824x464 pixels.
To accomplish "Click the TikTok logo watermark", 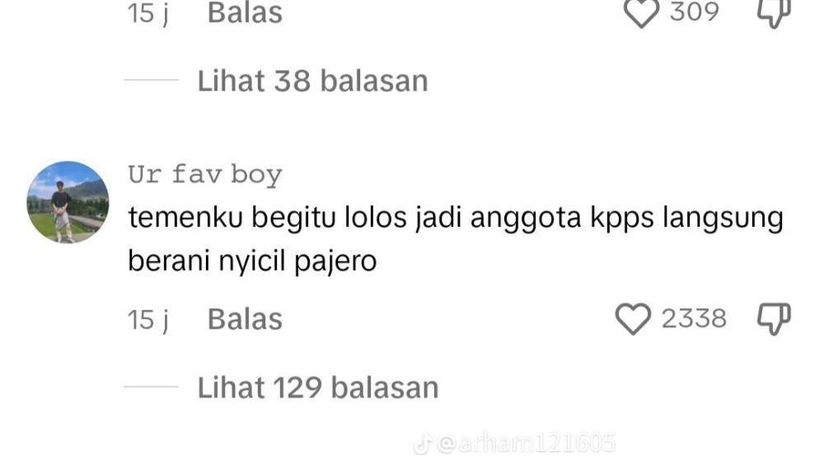I will [423, 444].
